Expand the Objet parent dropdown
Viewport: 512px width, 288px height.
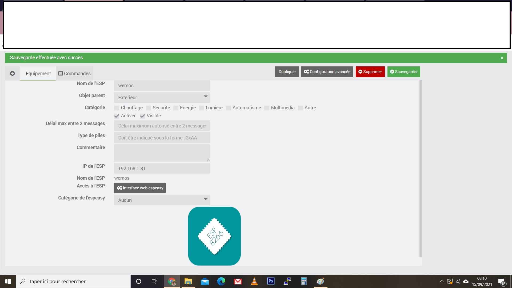162,97
